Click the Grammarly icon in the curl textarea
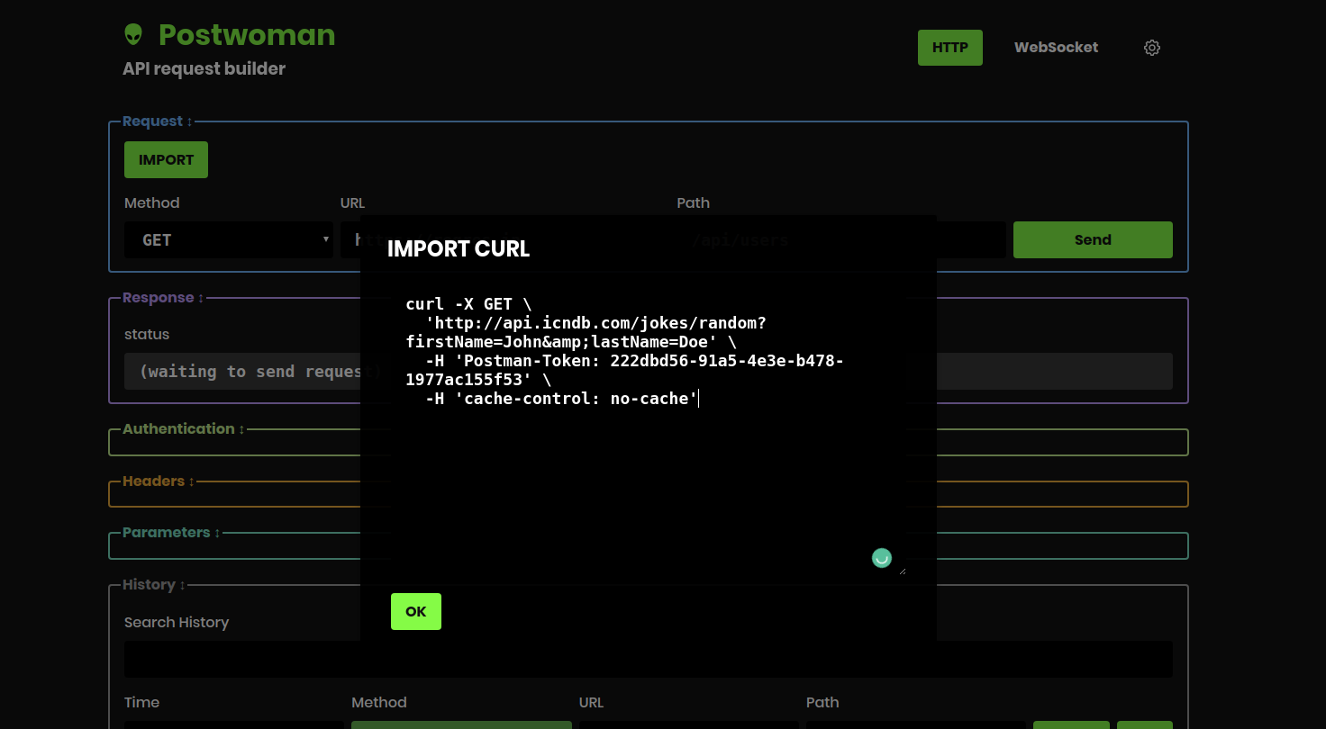 [882, 558]
